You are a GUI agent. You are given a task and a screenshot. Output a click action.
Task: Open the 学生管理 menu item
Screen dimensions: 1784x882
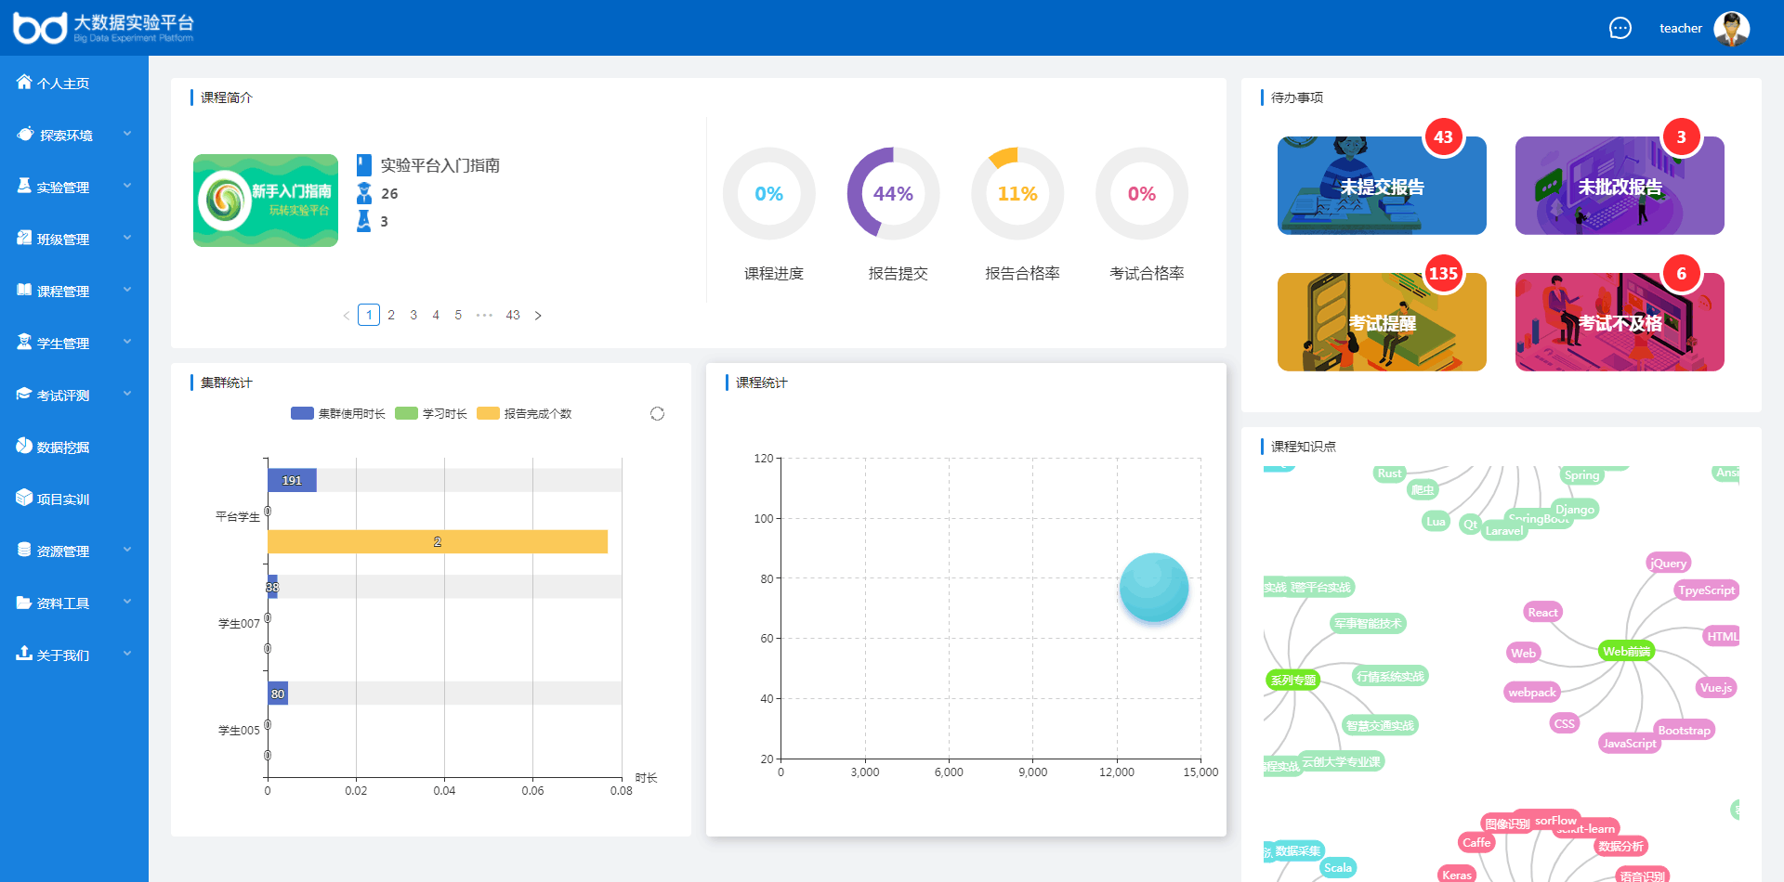[63, 344]
